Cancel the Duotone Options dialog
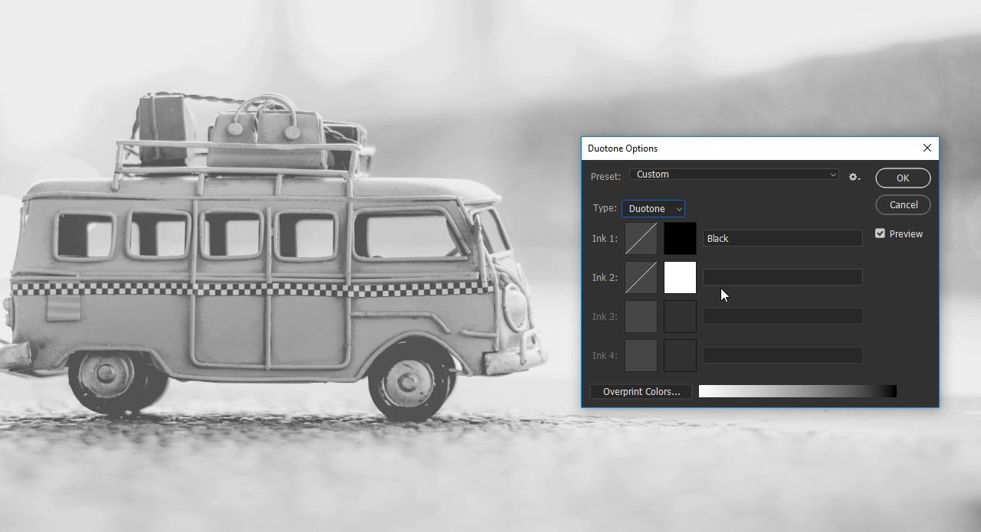This screenshot has width=981, height=532. [x=903, y=205]
